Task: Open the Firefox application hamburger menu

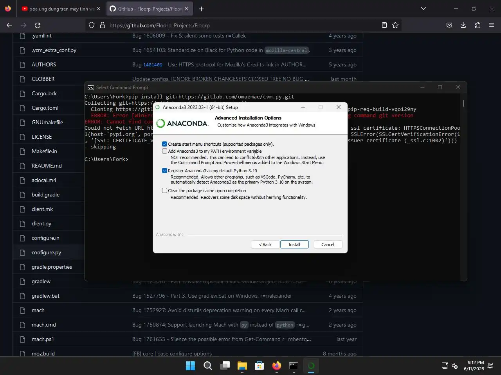Action: coord(492,25)
